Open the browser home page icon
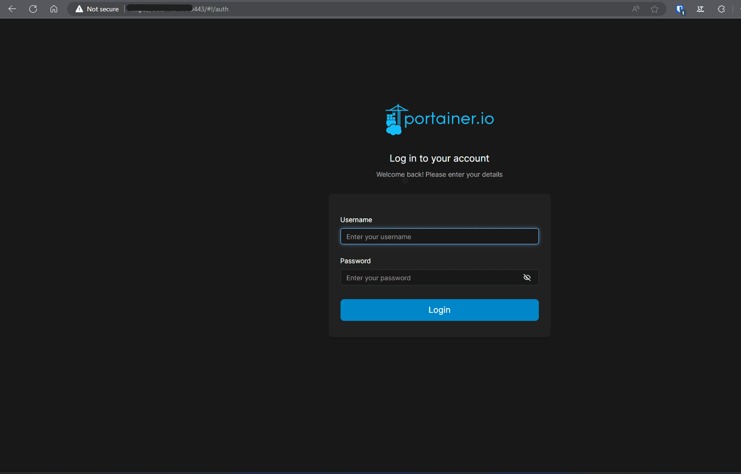Screen dimensions: 741x474 point(54,9)
